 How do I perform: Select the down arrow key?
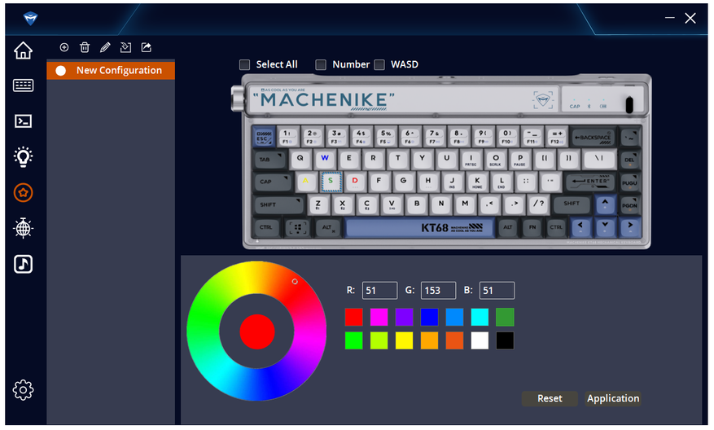coord(605,226)
